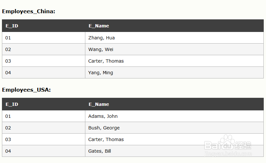Click ID 01 beside Zhang, Hua
Image resolution: width=266 pixels, height=163 pixels.
click(x=8, y=38)
